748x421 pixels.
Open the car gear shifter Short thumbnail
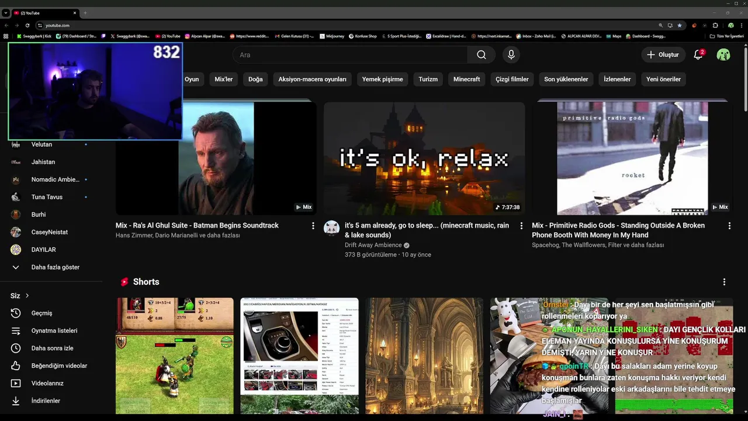299,356
